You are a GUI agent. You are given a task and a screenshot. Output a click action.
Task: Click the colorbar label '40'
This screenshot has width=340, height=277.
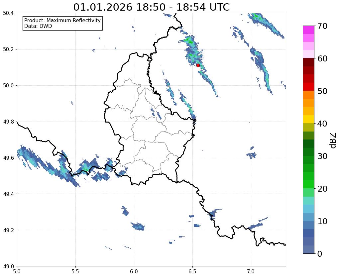click(x=322, y=124)
